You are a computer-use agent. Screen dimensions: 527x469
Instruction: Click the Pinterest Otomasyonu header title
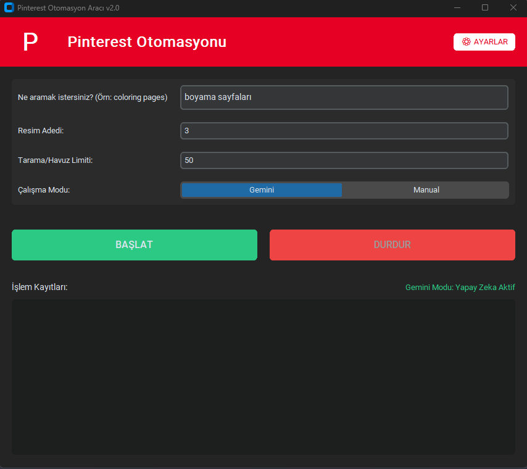[147, 42]
